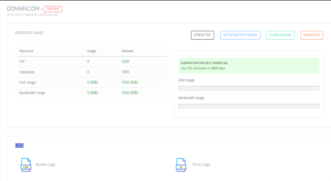Click the STRESS TEST button
Image resolution: width=331 pixels, height=181 pixels.
click(x=202, y=35)
